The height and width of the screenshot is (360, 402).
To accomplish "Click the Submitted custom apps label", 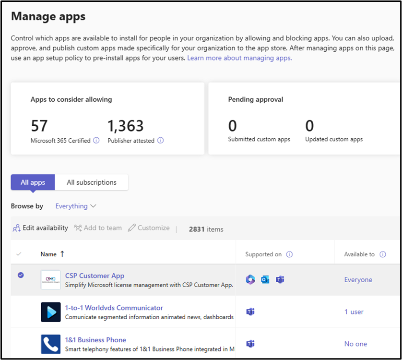I will click(259, 139).
